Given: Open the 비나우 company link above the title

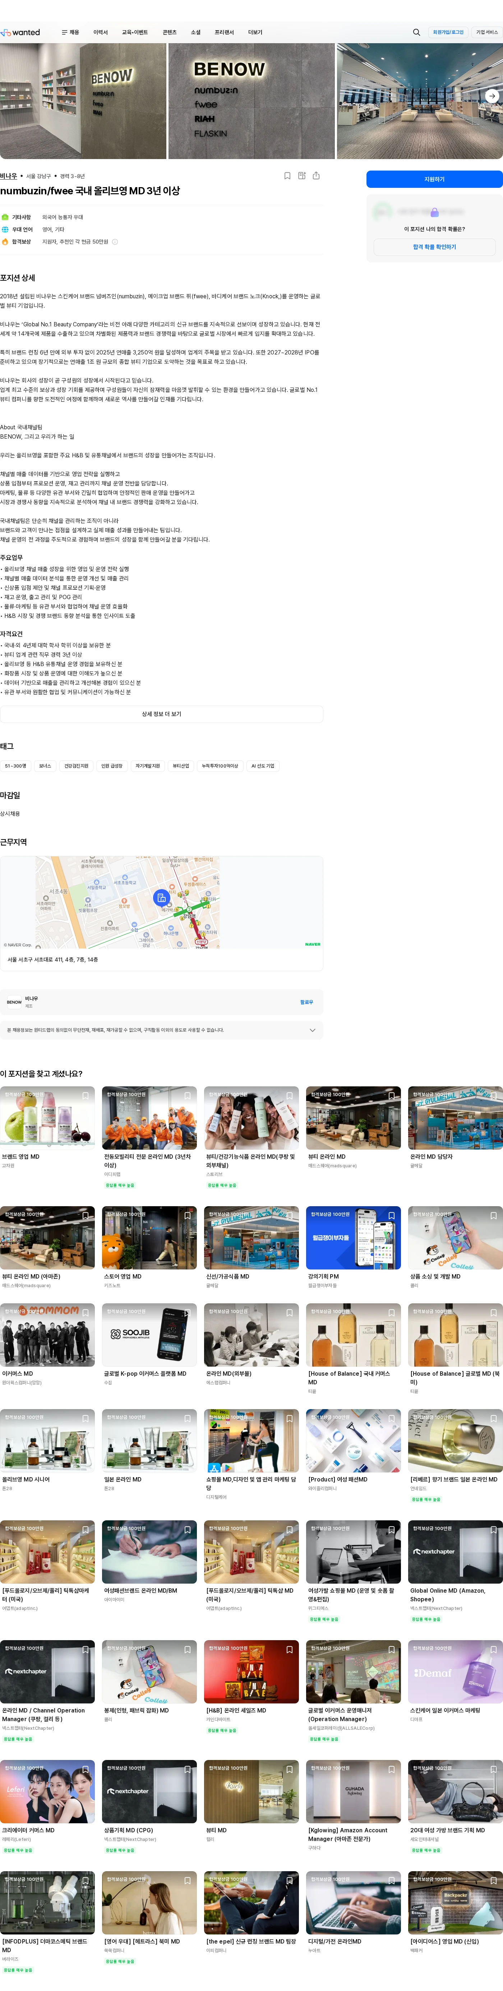Looking at the screenshot, I should pyautogui.click(x=9, y=176).
